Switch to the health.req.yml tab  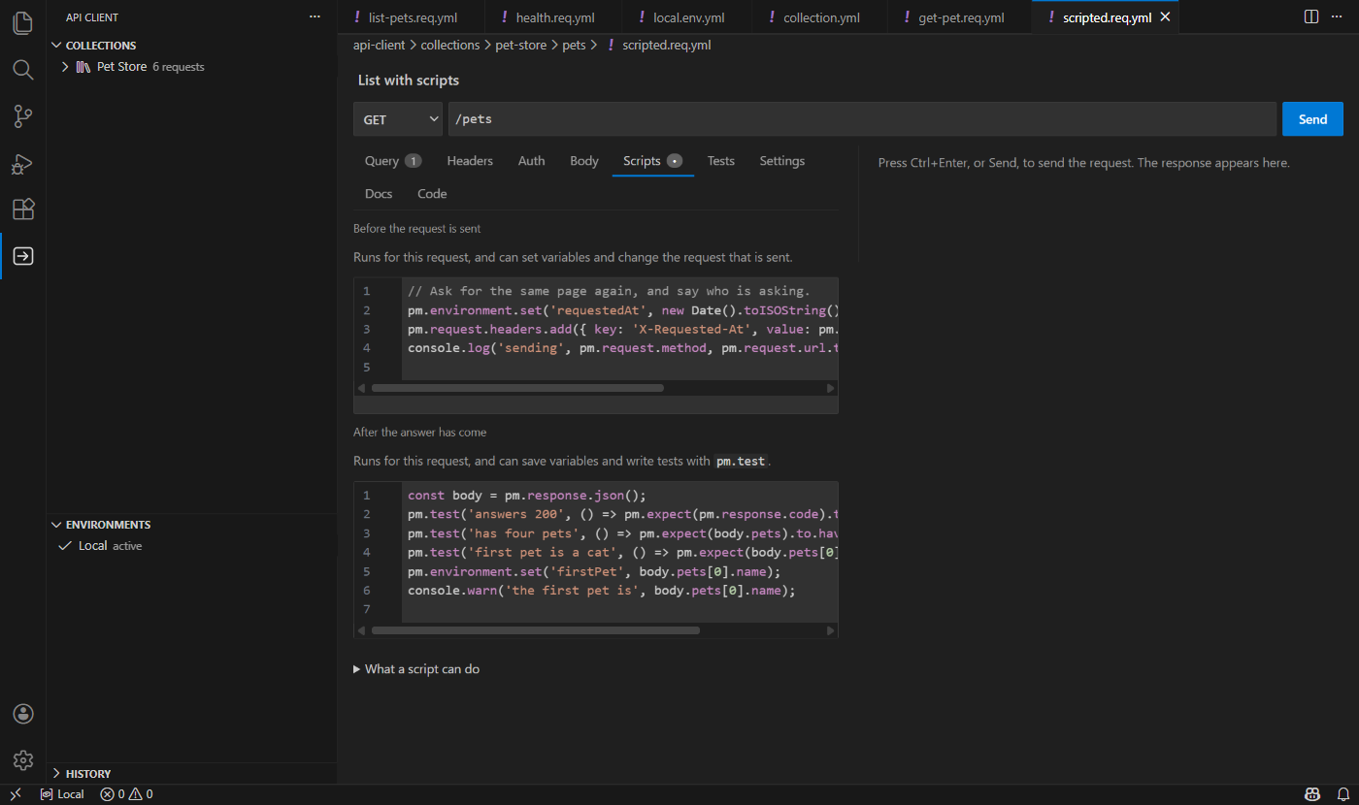pyautogui.click(x=555, y=17)
